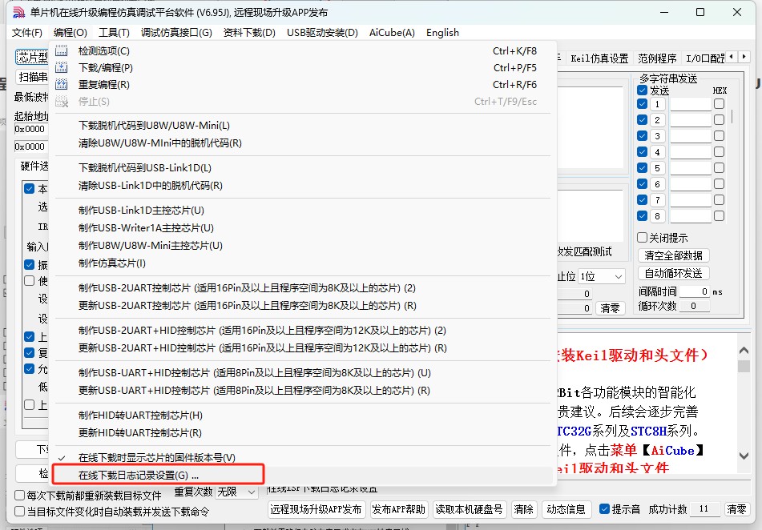The width and height of the screenshot is (762, 530).
Task: Choose 清除U8W/U8W-Mini中的脱机代码(R)
Action: [302, 143]
